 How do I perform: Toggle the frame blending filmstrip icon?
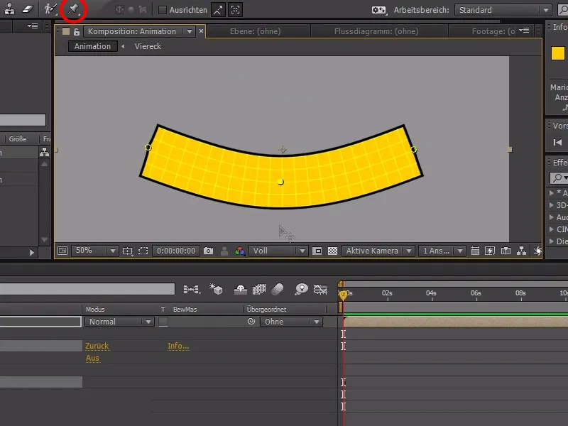click(258, 289)
